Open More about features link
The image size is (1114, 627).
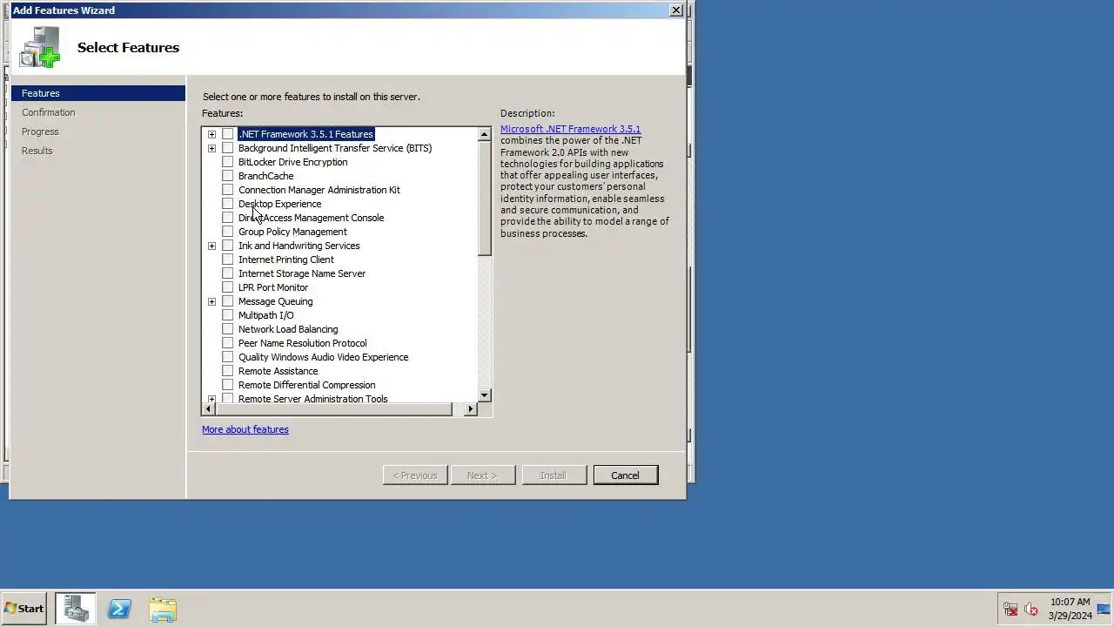(245, 429)
